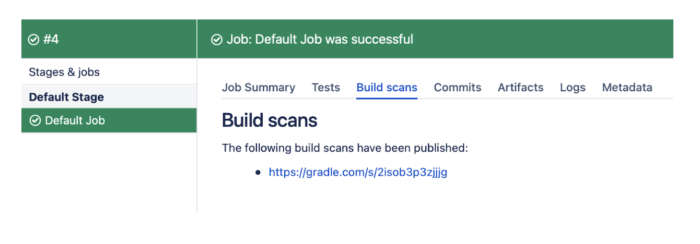Open the Metadata tab
Image resolution: width=700 pixels, height=244 pixels.
627,88
